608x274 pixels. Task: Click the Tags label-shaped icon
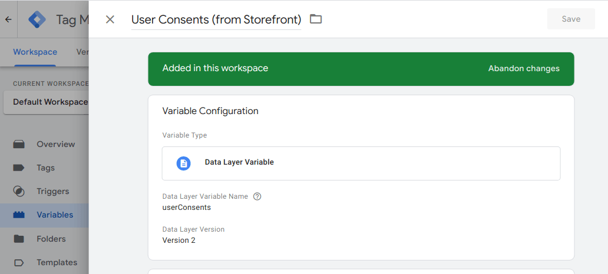point(19,168)
